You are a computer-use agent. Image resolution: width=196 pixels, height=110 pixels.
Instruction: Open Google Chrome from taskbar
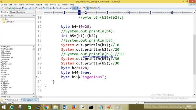(47, 107)
